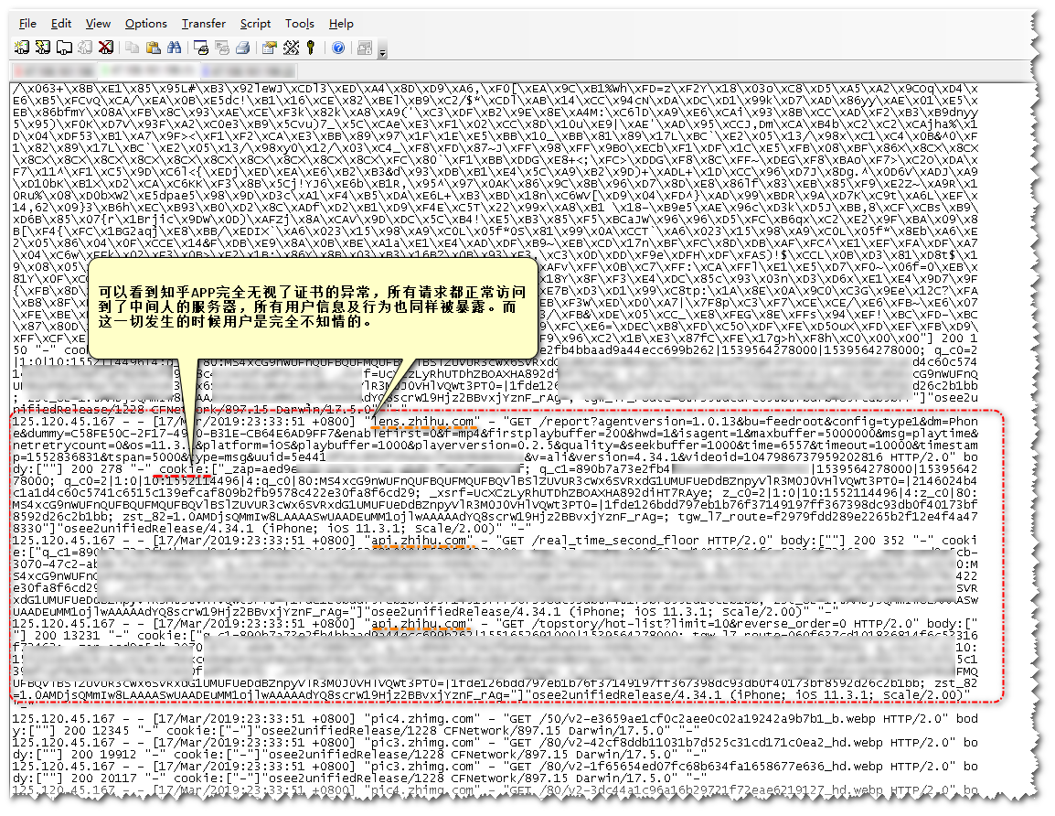Click the Connect in Tab icon
The width and height of the screenshot is (1055, 816).
[x=63, y=48]
